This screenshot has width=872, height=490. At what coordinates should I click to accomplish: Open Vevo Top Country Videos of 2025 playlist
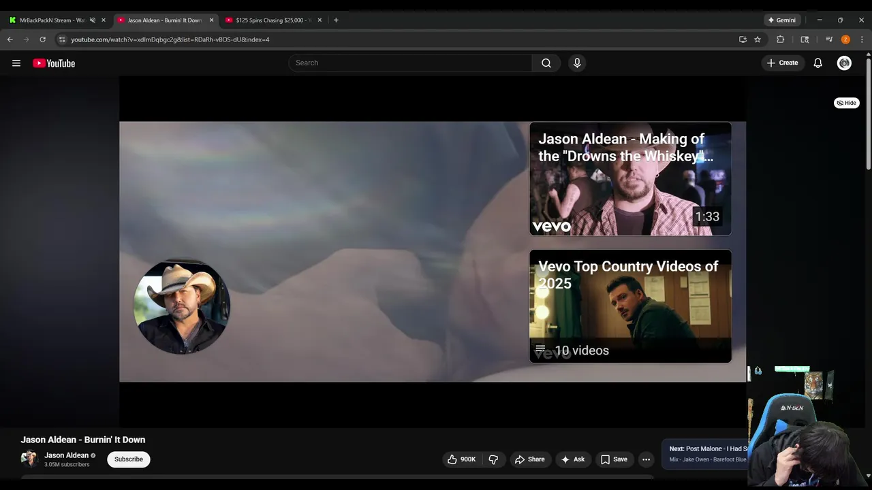pos(630,306)
